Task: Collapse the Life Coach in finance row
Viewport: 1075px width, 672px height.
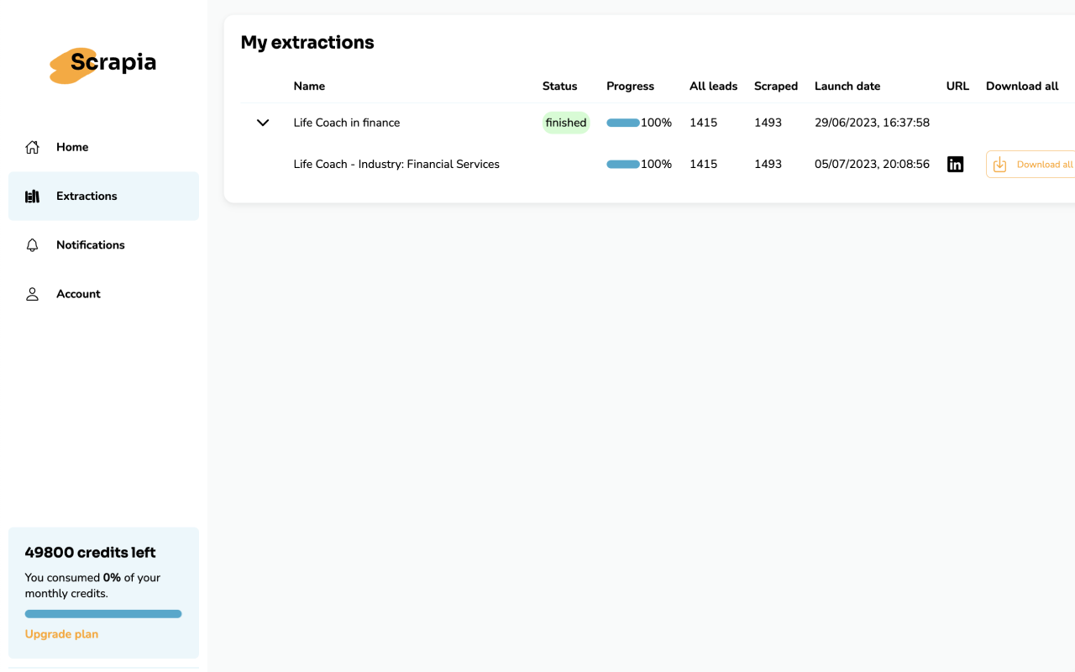Action: [x=263, y=123]
